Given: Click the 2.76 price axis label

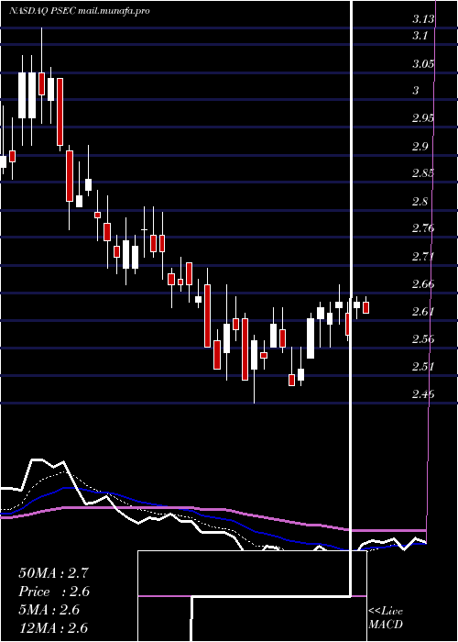Looking at the screenshot, I should click(x=423, y=228).
